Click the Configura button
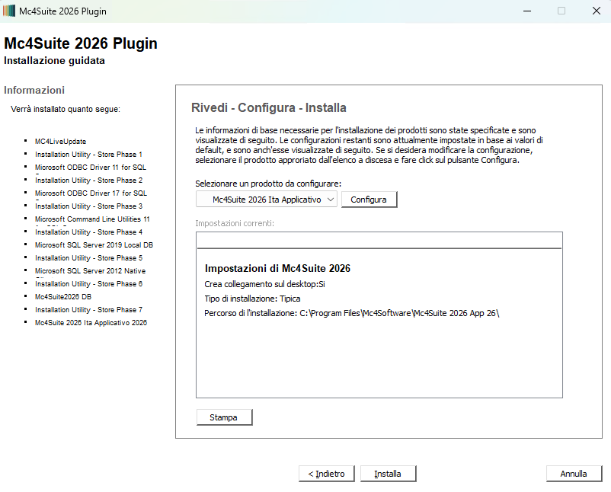 [369, 200]
